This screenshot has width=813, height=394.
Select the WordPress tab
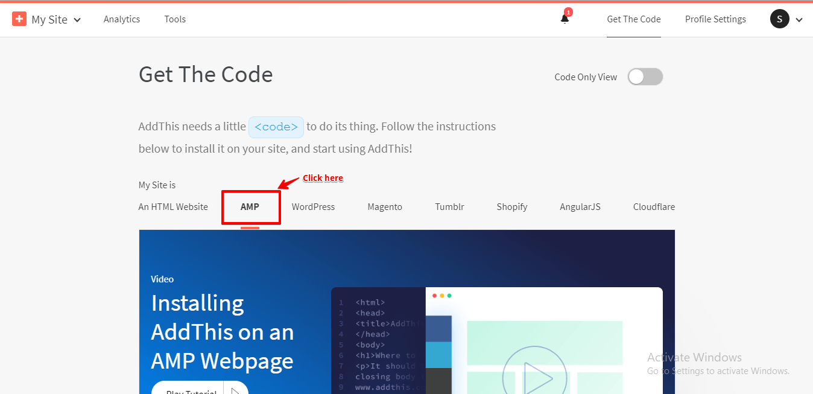pyautogui.click(x=313, y=207)
